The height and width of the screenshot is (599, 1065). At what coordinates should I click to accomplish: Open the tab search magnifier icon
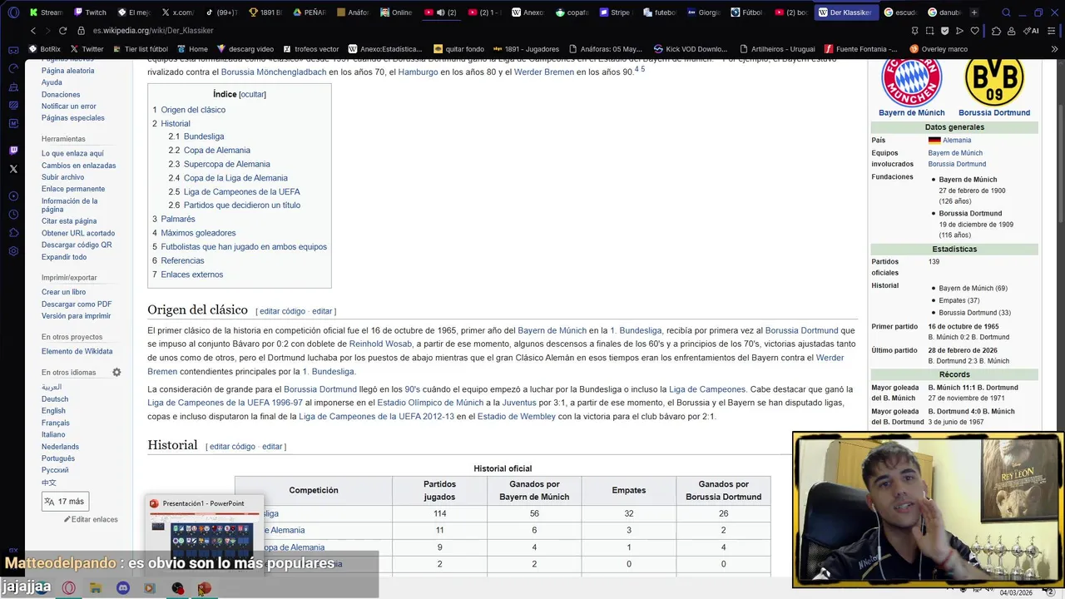coord(1006,12)
